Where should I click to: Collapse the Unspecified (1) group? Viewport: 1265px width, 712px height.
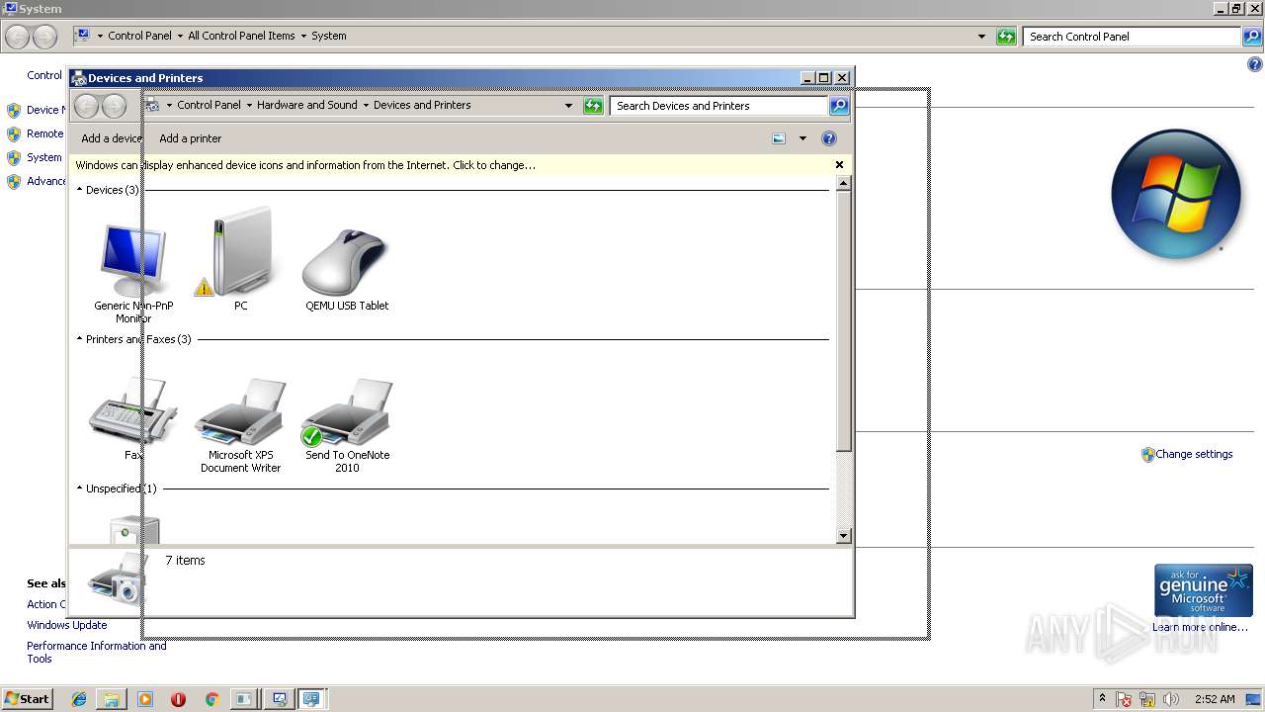80,489
